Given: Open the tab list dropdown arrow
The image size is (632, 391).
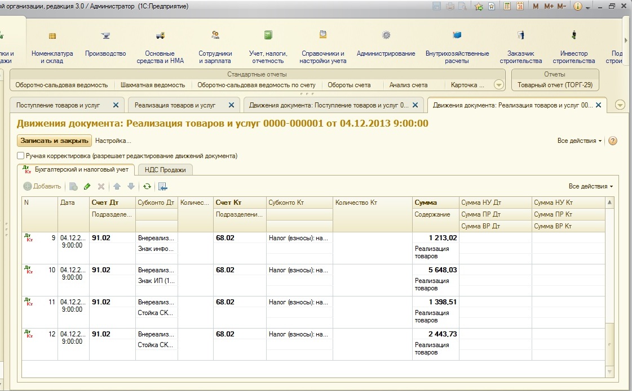Looking at the screenshot, I should pos(620,105).
